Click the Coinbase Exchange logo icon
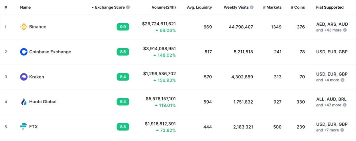This screenshot has height=141, width=356. [24, 52]
